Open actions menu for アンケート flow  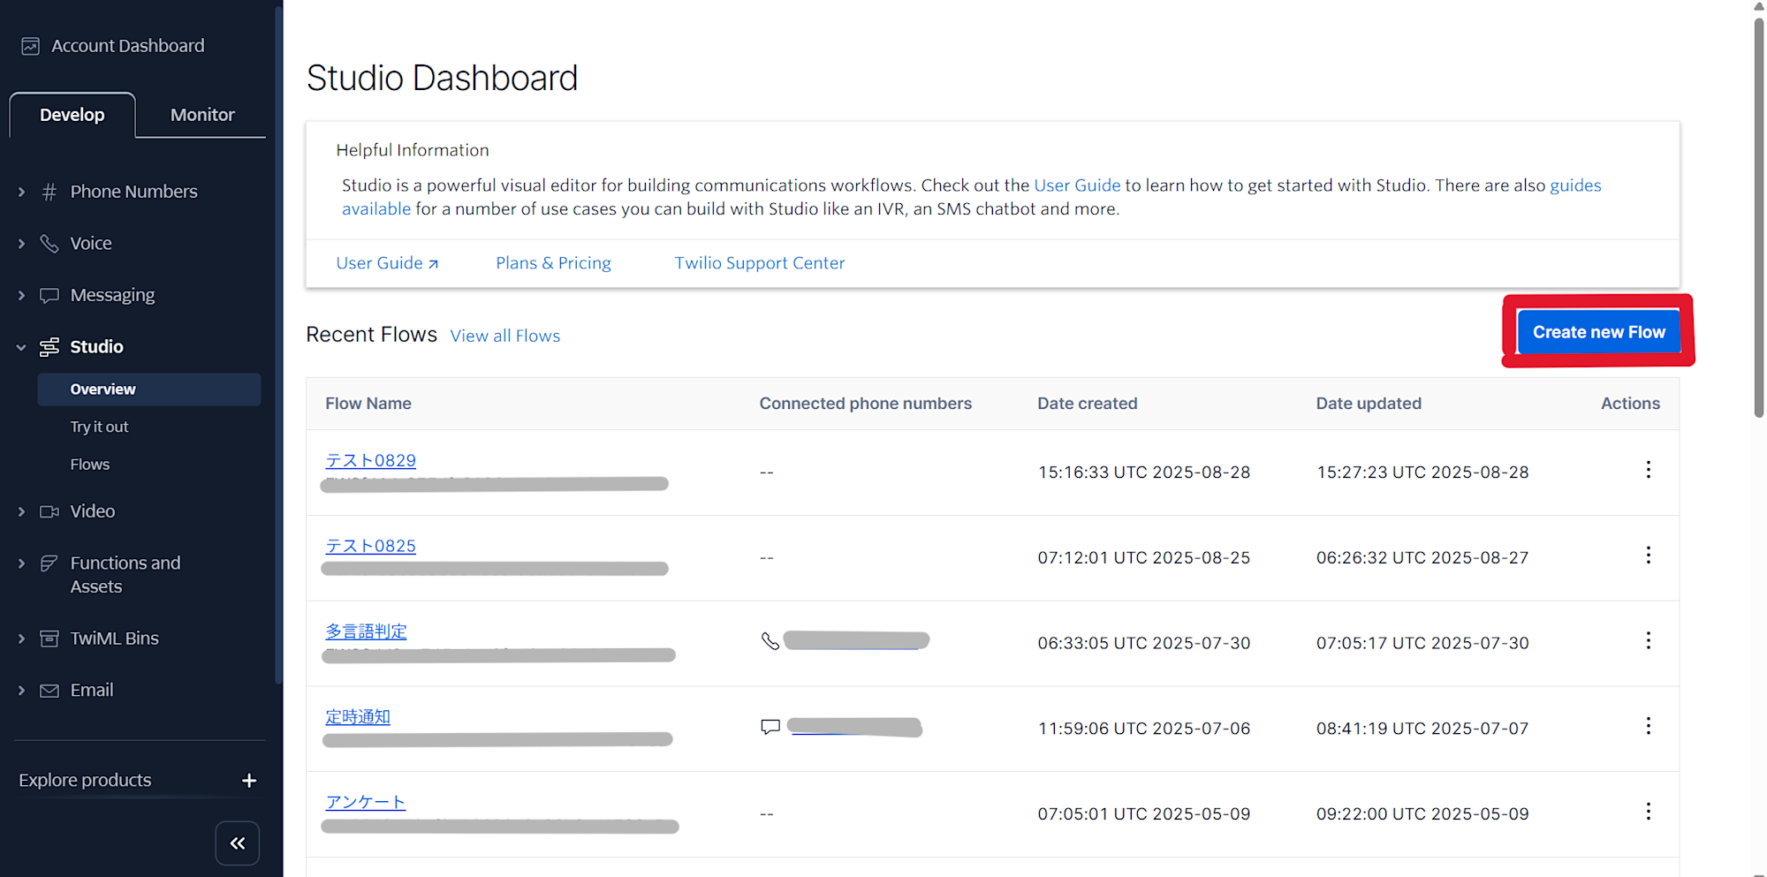(x=1648, y=812)
